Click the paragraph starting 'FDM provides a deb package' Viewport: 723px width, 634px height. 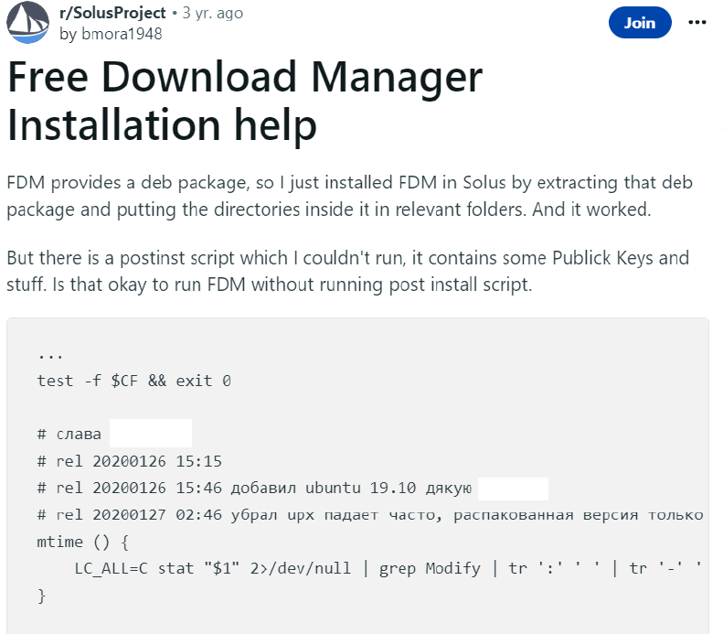point(349,196)
